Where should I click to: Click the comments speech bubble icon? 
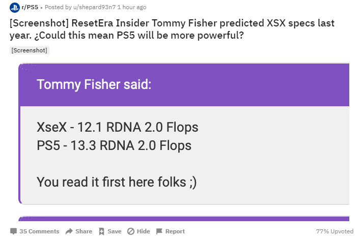(x=13, y=231)
